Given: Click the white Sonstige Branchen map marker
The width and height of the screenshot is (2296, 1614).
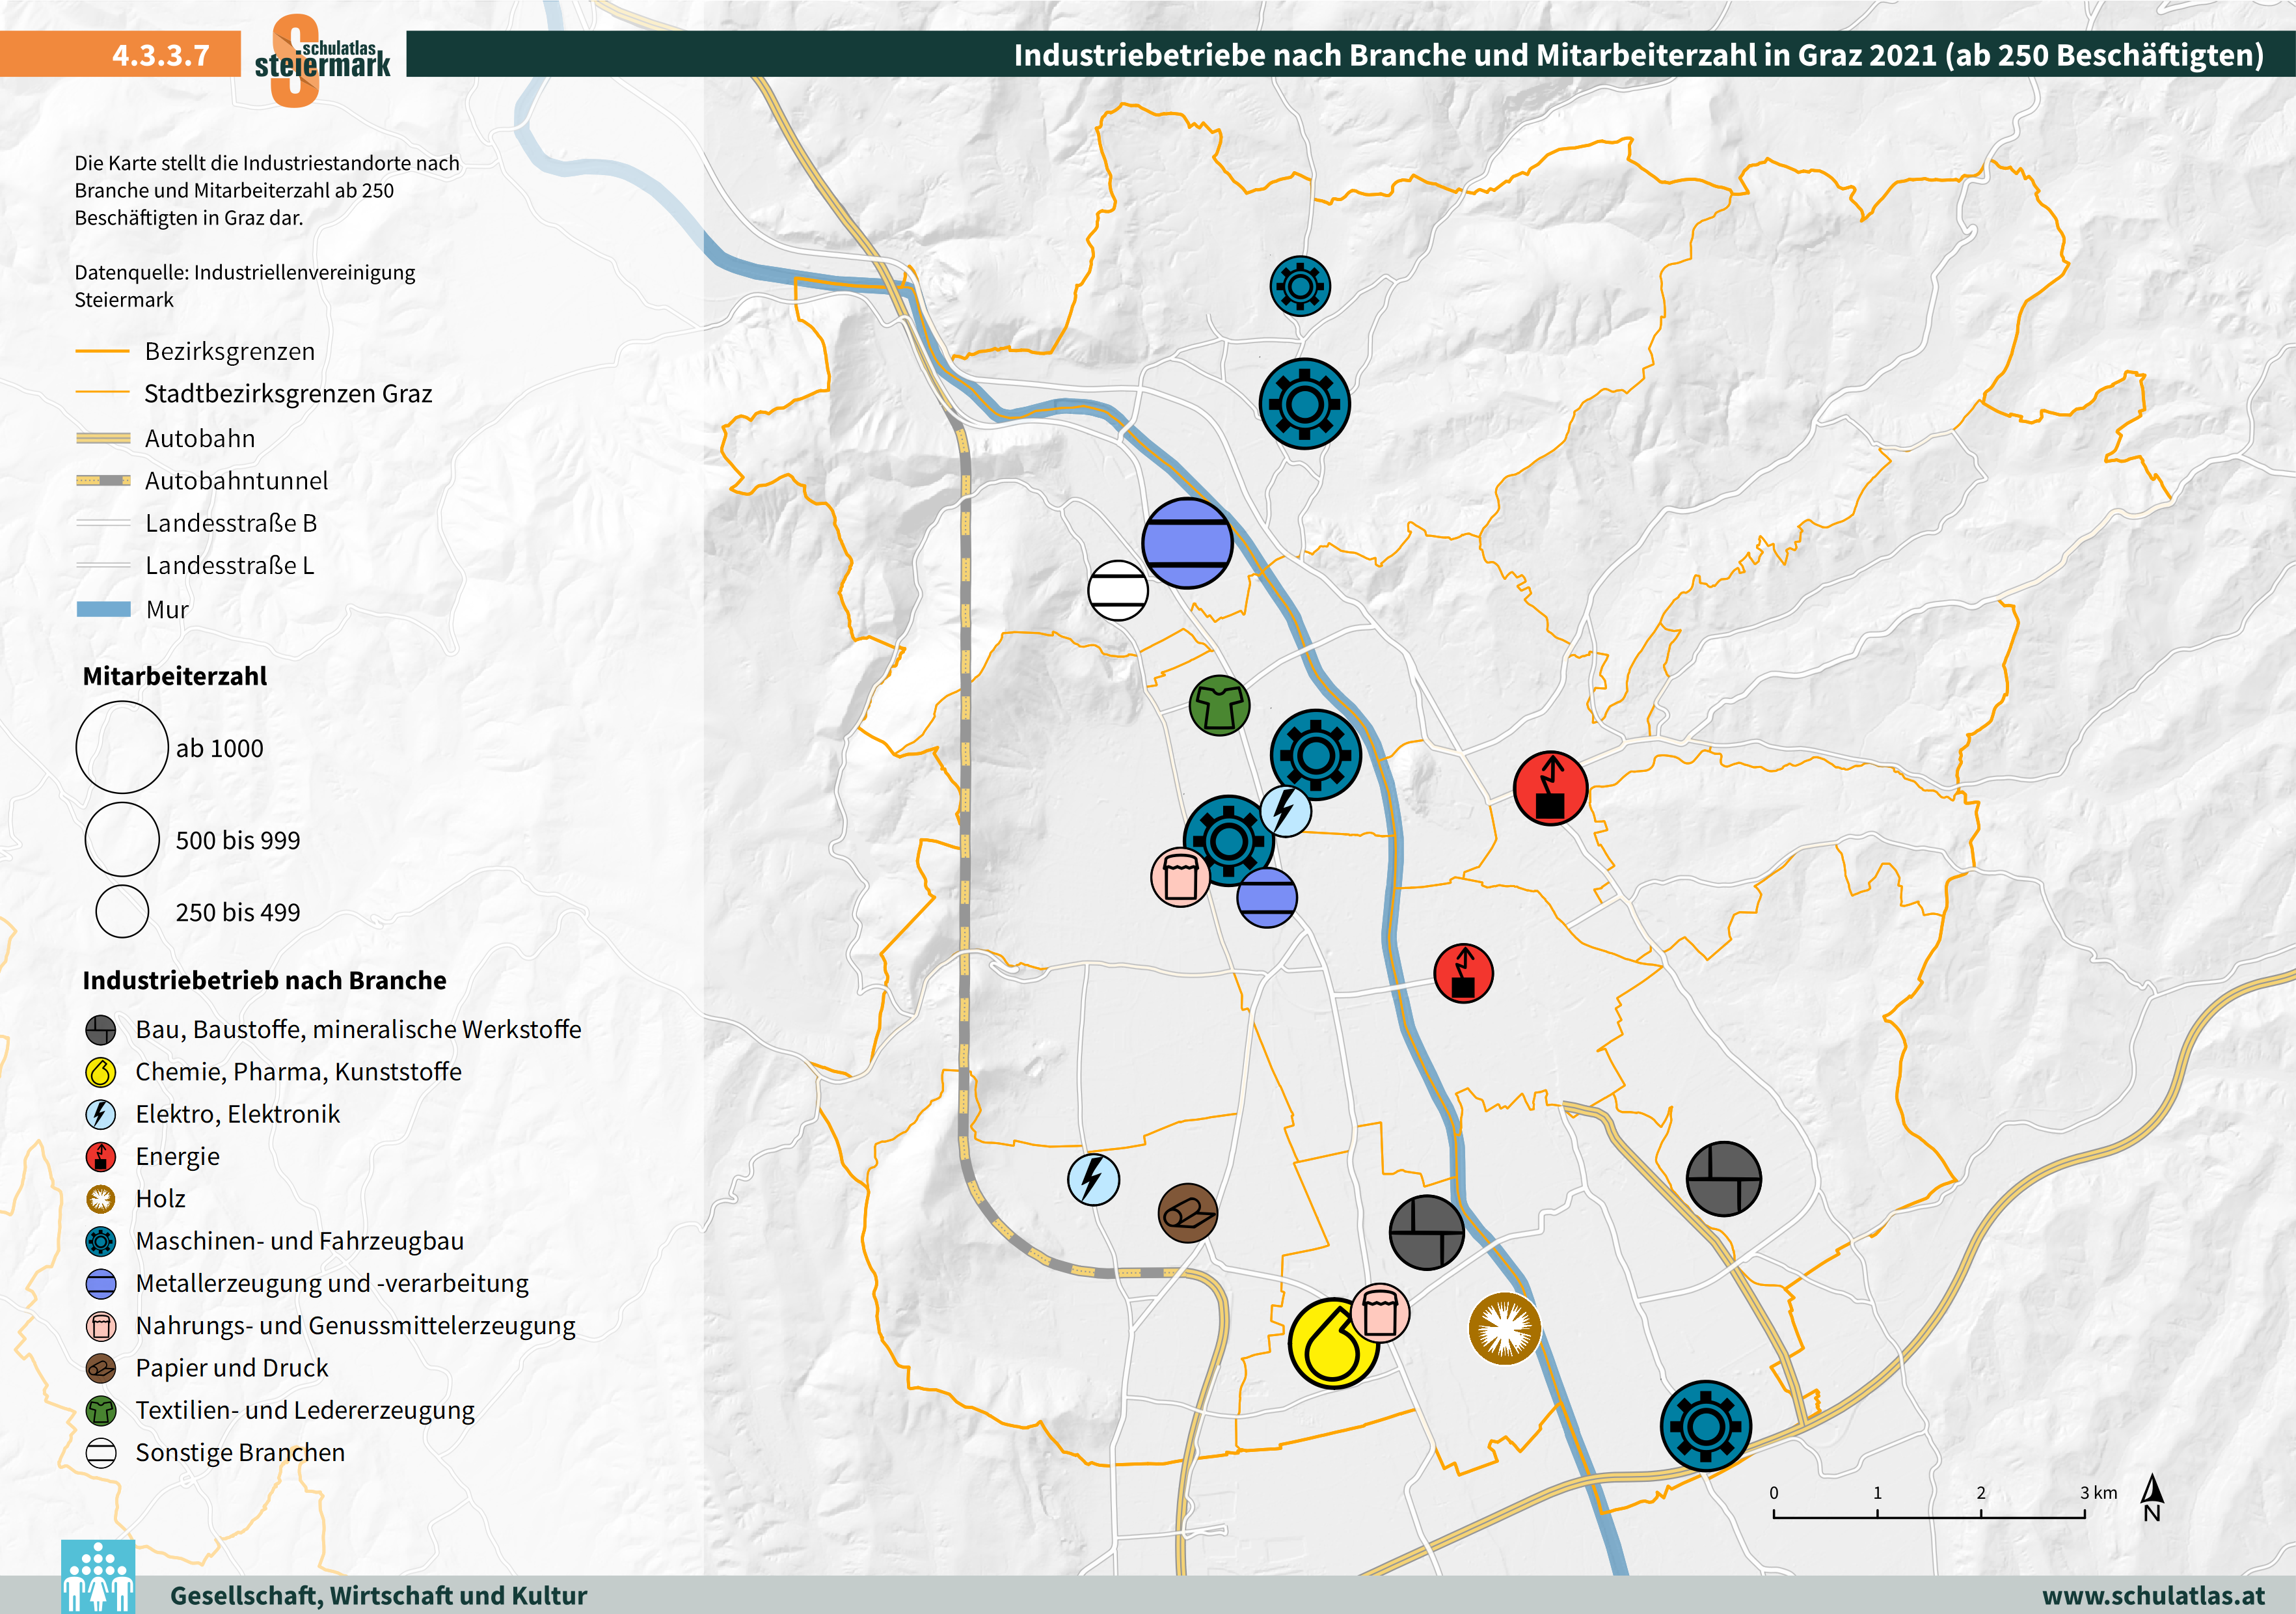Looking at the screenshot, I should [x=1117, y=590].
